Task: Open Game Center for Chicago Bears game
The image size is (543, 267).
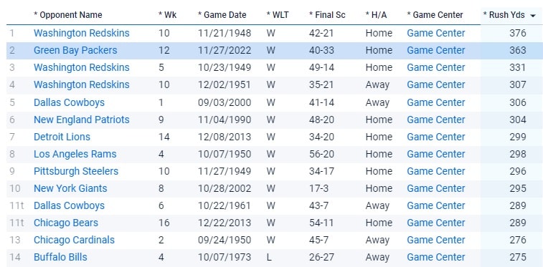Action: (x=436, y=223)
